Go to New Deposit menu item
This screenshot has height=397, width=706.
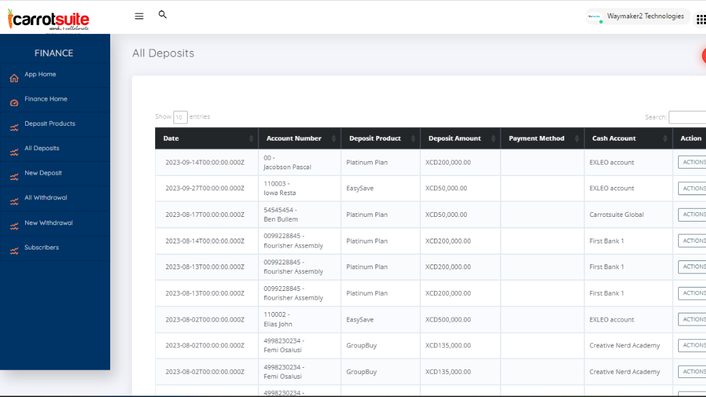click(x=43, y=173)
